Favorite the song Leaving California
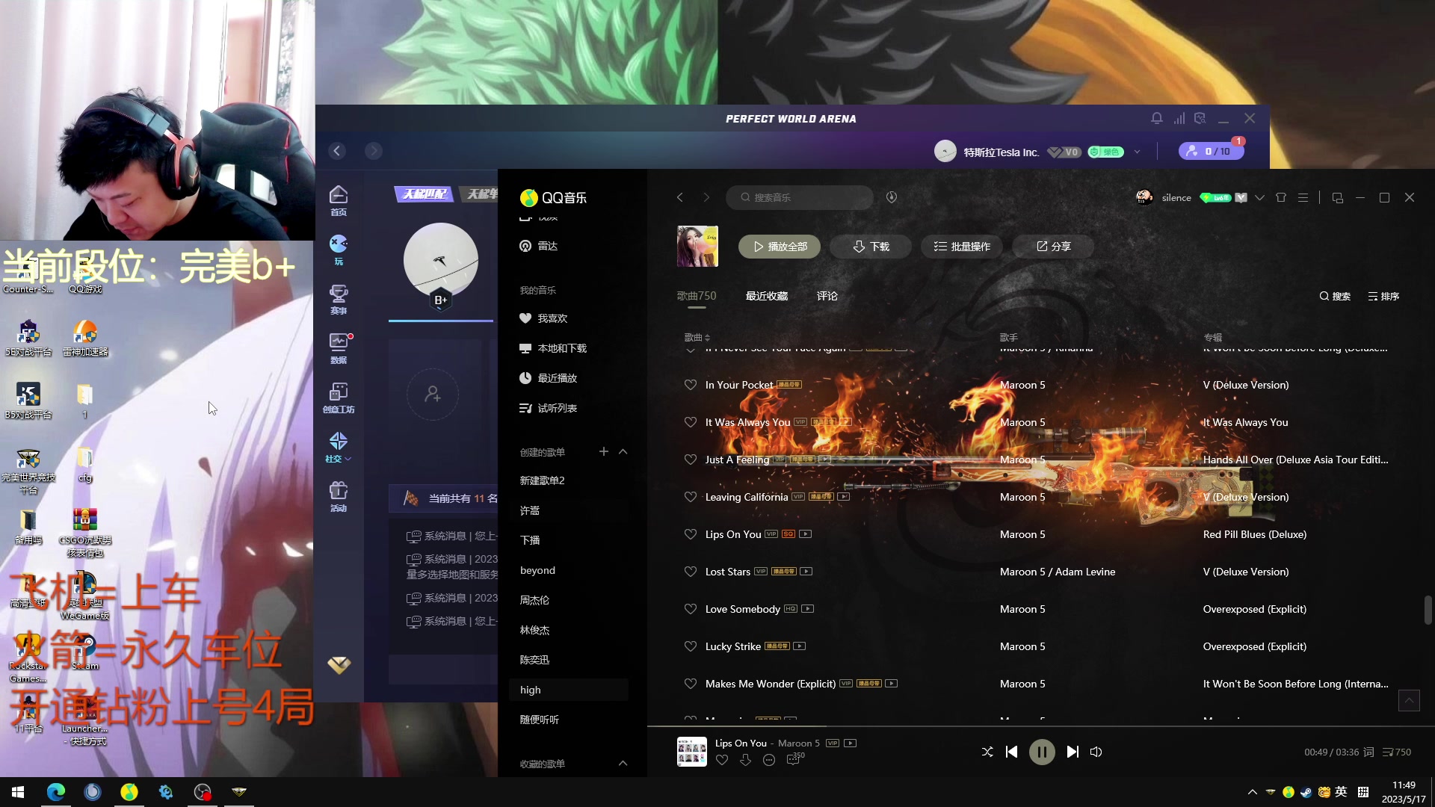The image size is (1435, 807). (x=691, y=497)
